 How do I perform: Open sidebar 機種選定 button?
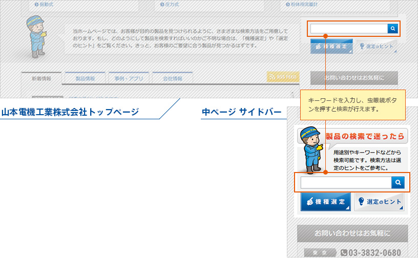click(x=325, y=202)
